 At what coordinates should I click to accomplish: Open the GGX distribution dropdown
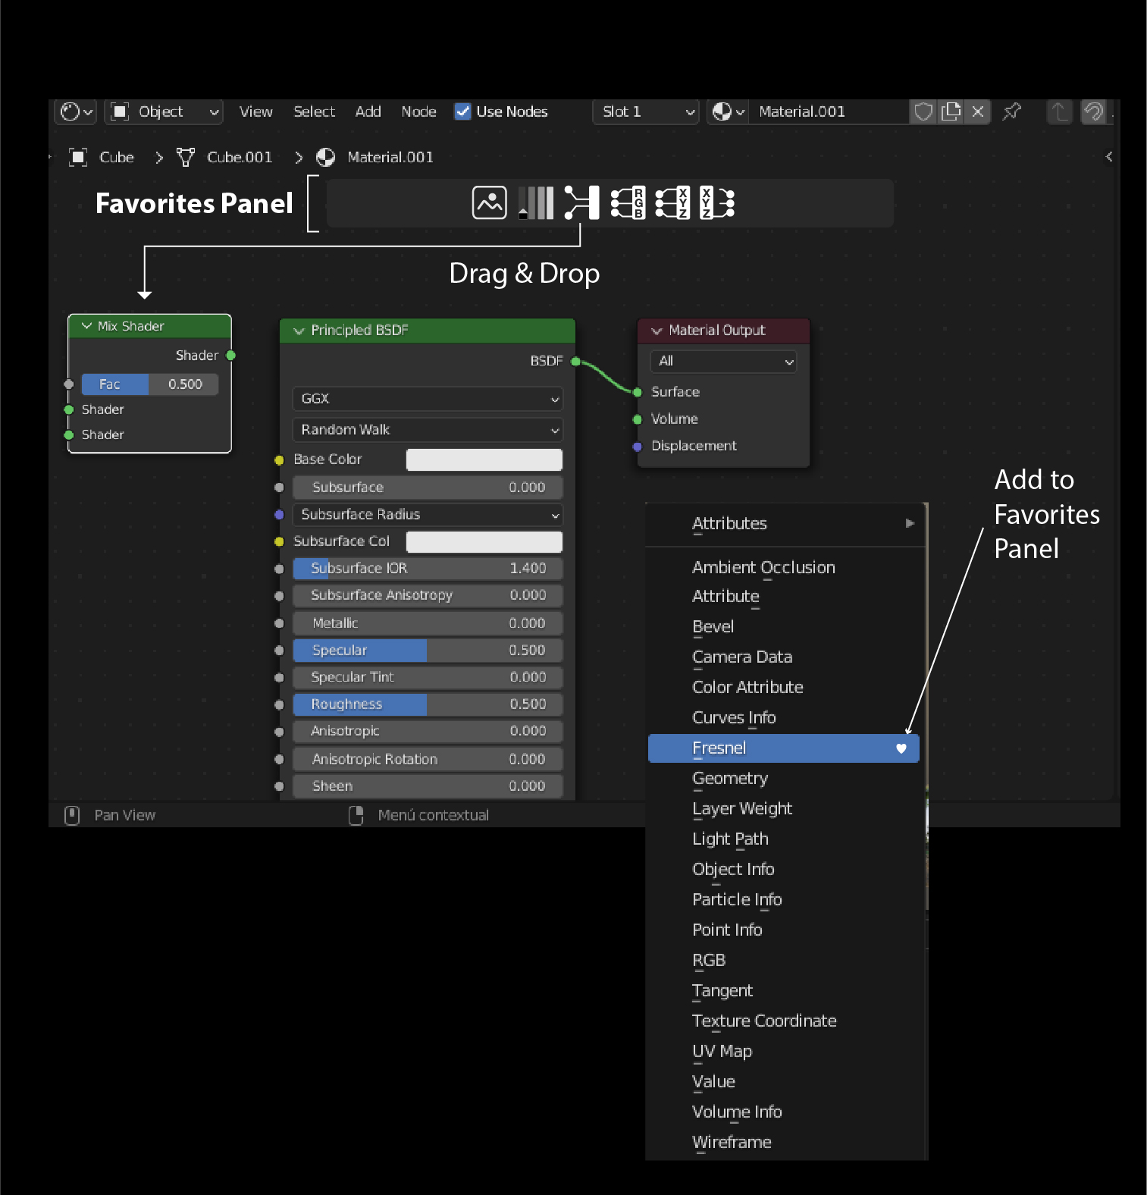428,399
